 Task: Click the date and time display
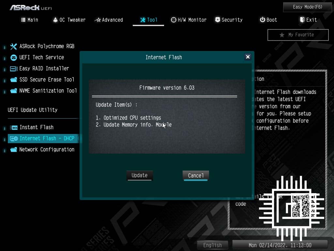[280, 245]
